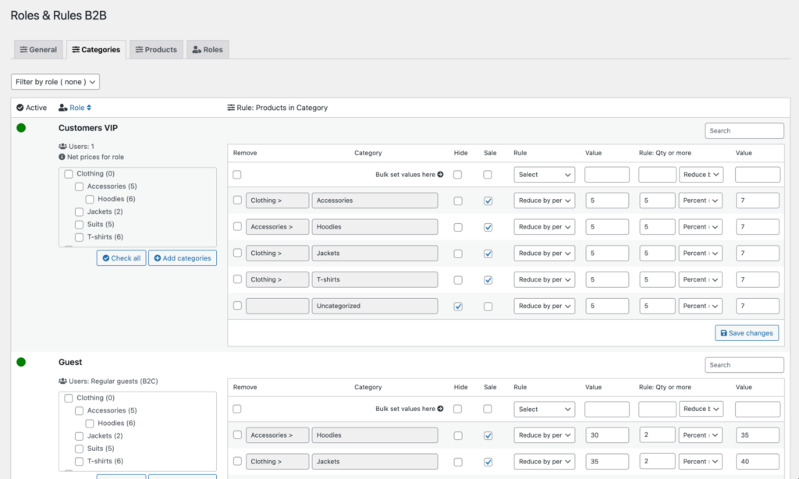Check Suits (5) in the Customers VIP tree
Image resolution: width=799 pixels, height=479 pixels.
pyautogui.click(x=79, y=224)
